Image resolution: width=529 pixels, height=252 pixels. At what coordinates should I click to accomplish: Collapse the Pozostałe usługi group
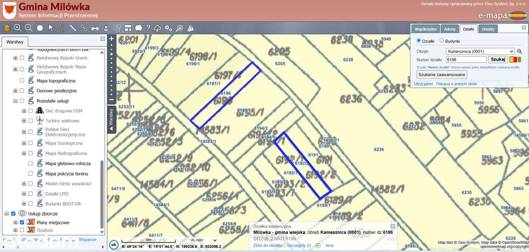pyautogui.click(x=15, y=101)
